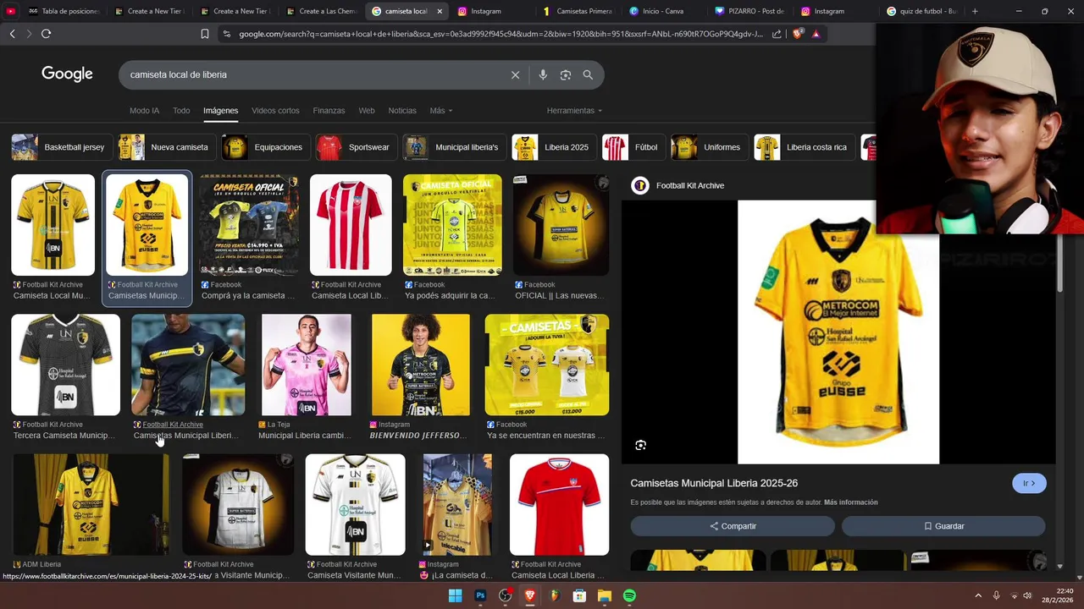The height and width of the screenshot is (609, 1084).
Task: Open black Tercera Camiseta Municip thumbnail
Action: [65, 365]
